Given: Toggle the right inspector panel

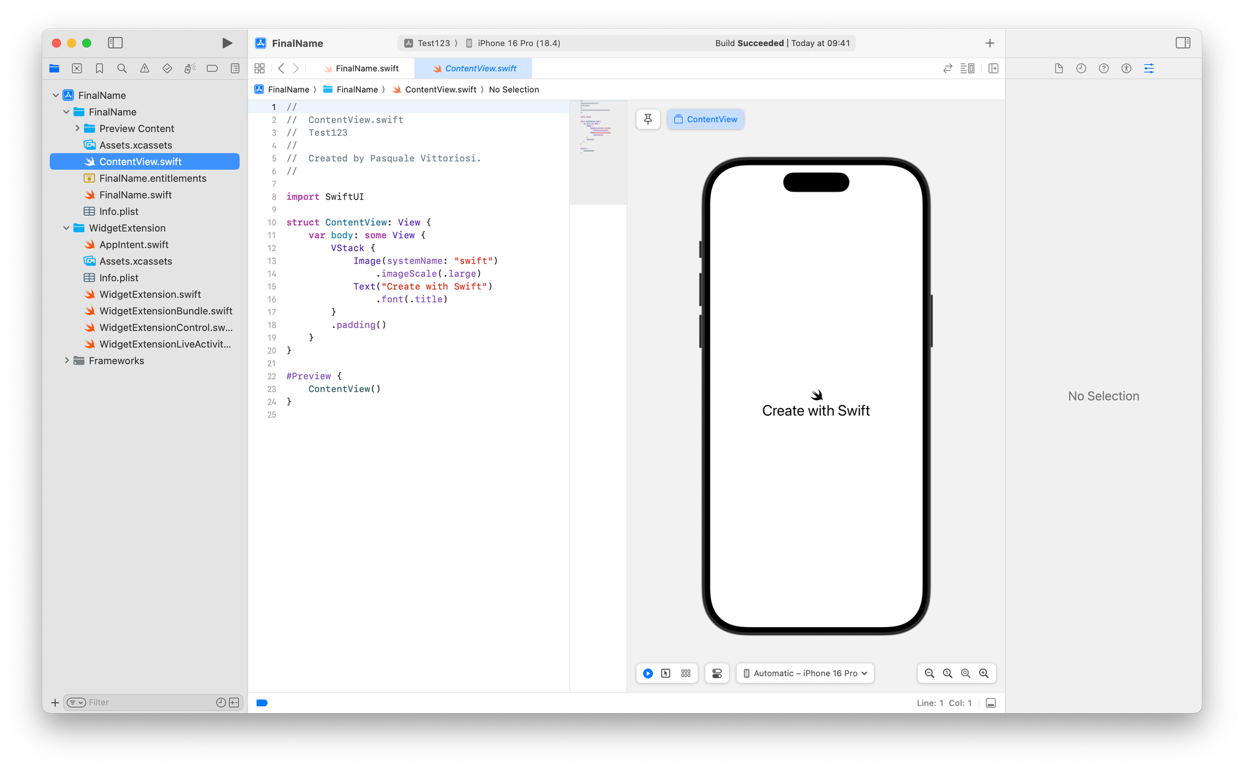Looking at the screenshot, I should click(x=1182, y=43).
